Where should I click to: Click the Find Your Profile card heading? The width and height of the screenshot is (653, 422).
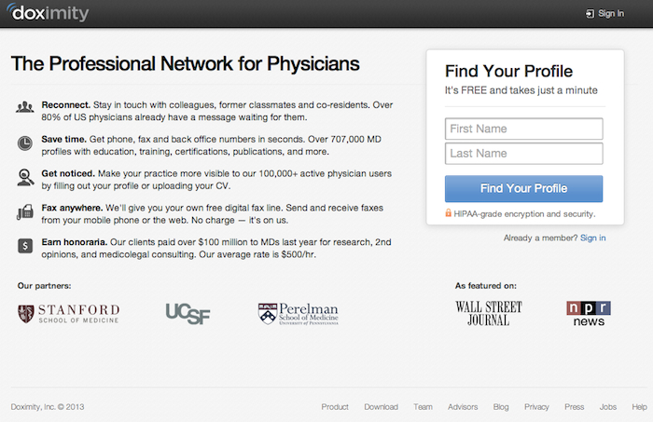[x=509, y=71]
